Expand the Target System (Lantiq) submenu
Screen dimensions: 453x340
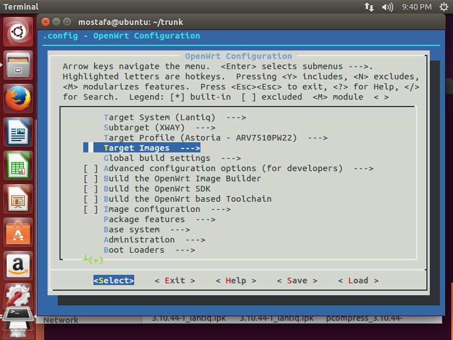pos(175,117)
